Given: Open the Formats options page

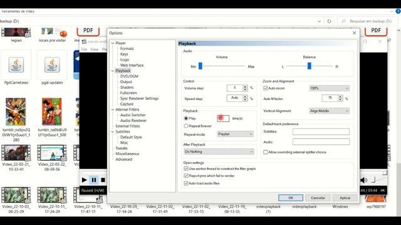Looking at the screenshot, I should pos(127,49).
